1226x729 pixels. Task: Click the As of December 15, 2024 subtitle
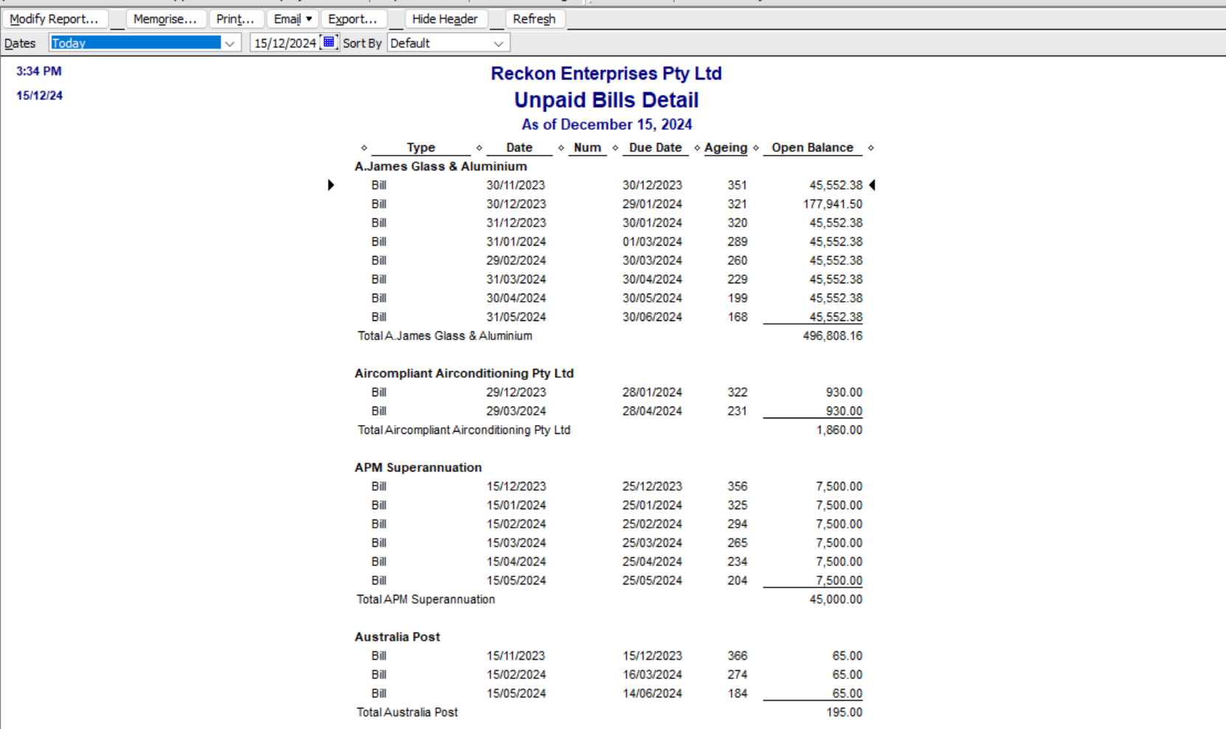606,125
